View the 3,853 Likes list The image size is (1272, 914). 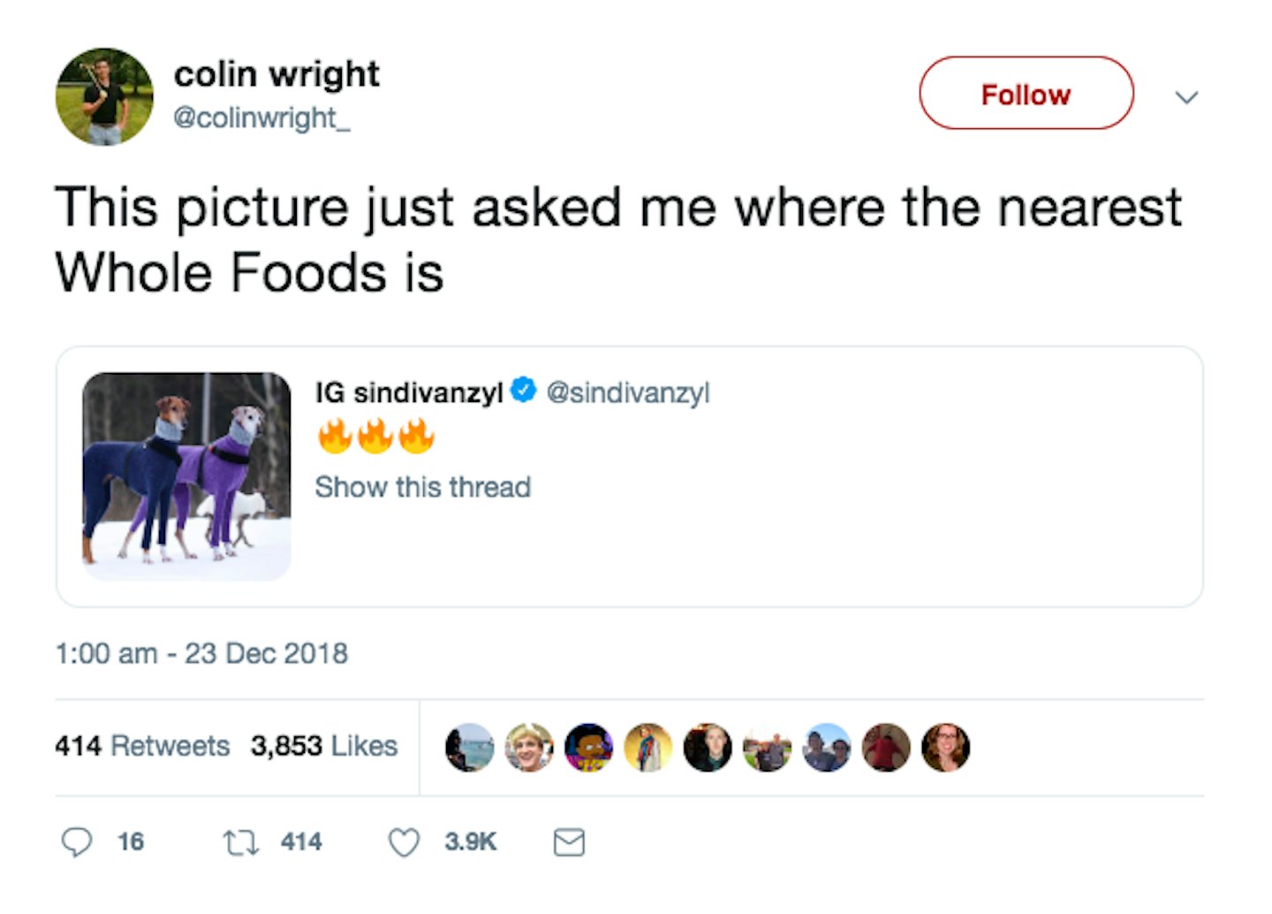[324, 746]
